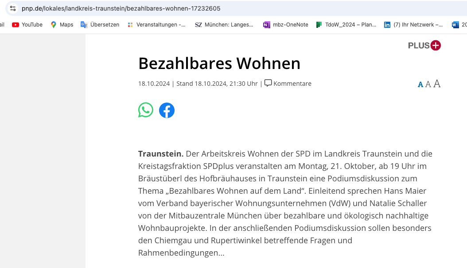Share the article via WhatsApp
Screen dimensions: 467x268
pyautogui.click(x=146, y=110)
